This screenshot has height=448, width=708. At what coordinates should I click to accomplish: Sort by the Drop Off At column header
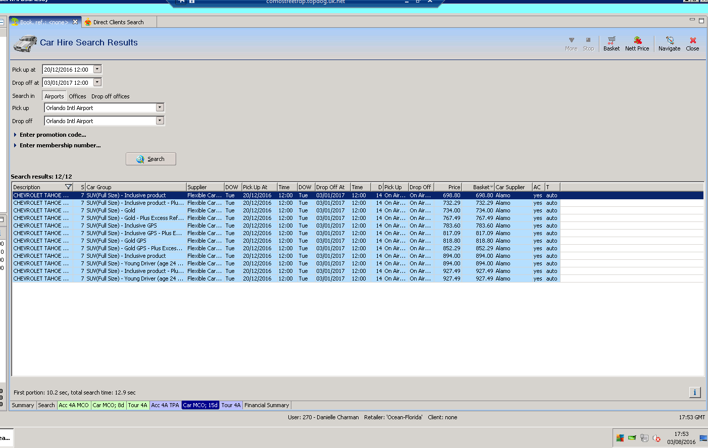333,187
